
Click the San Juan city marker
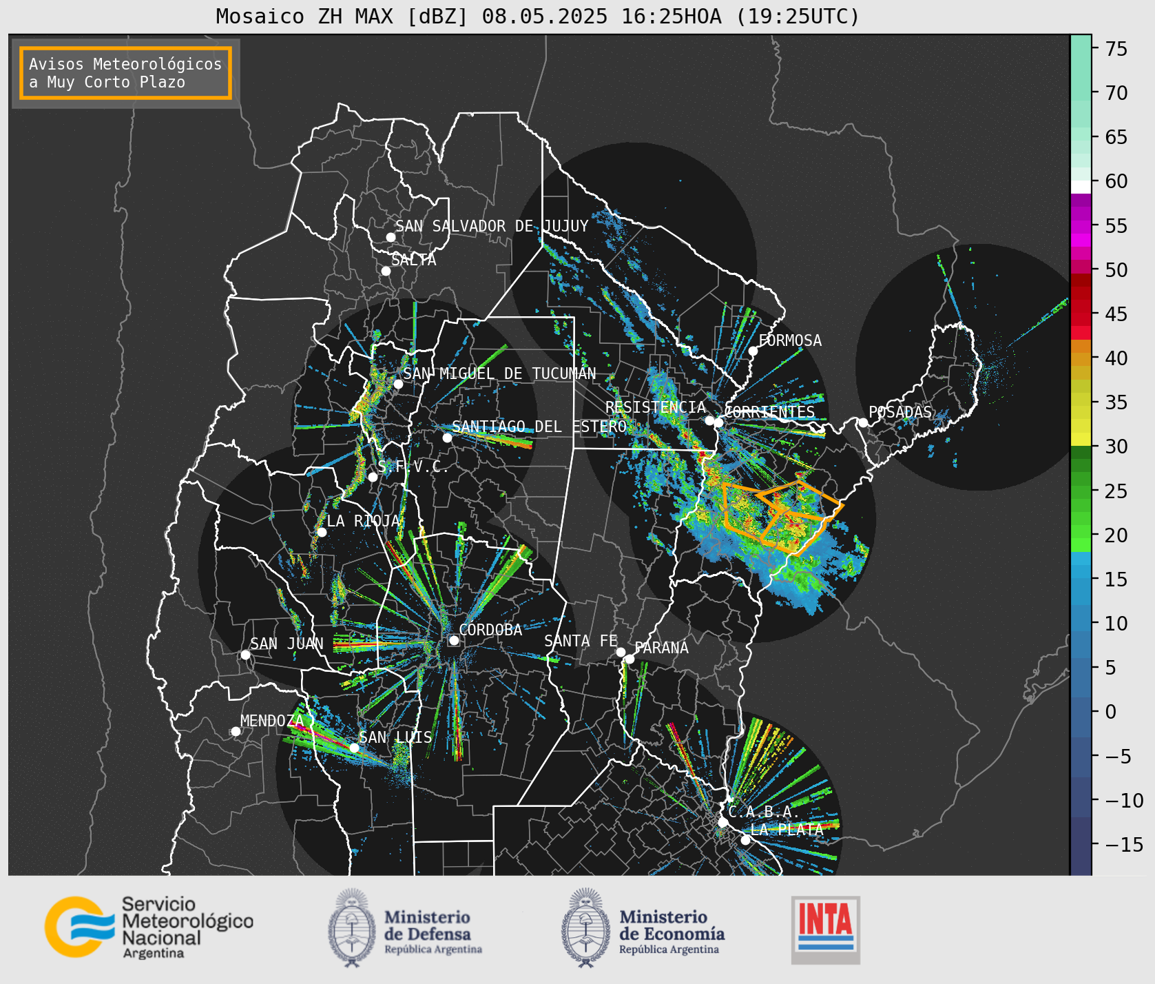point(245,655)
